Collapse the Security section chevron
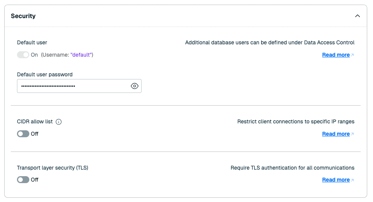This screenshot has width=373, height=202. coord(357,16)
